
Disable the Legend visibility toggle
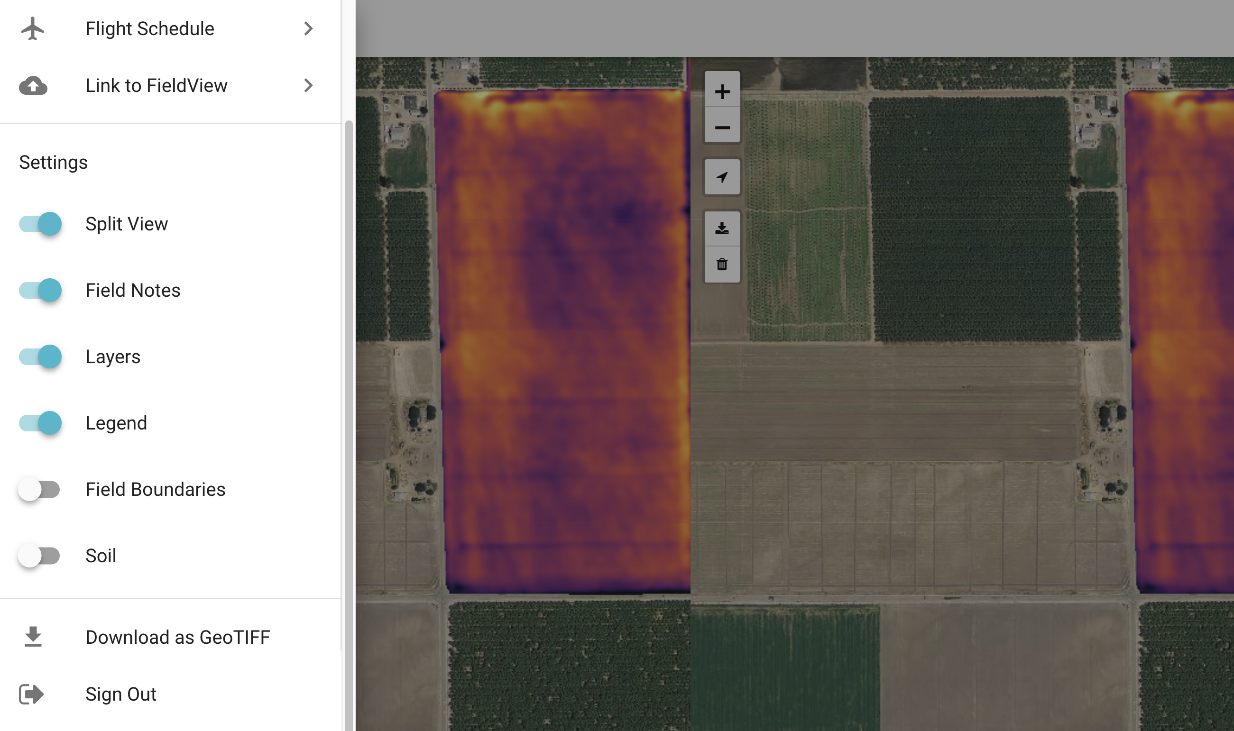pyautogui.click(x=39, y=423)
